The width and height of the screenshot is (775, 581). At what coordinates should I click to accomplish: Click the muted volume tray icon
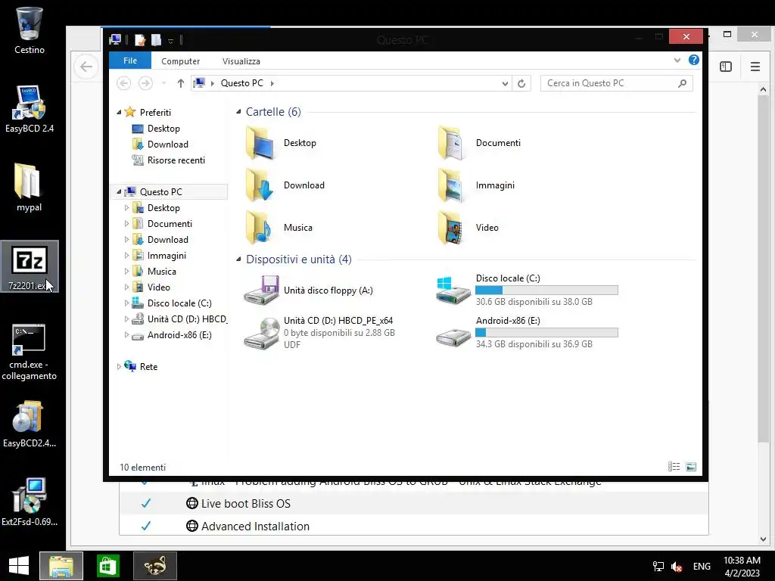coord(677,567)
